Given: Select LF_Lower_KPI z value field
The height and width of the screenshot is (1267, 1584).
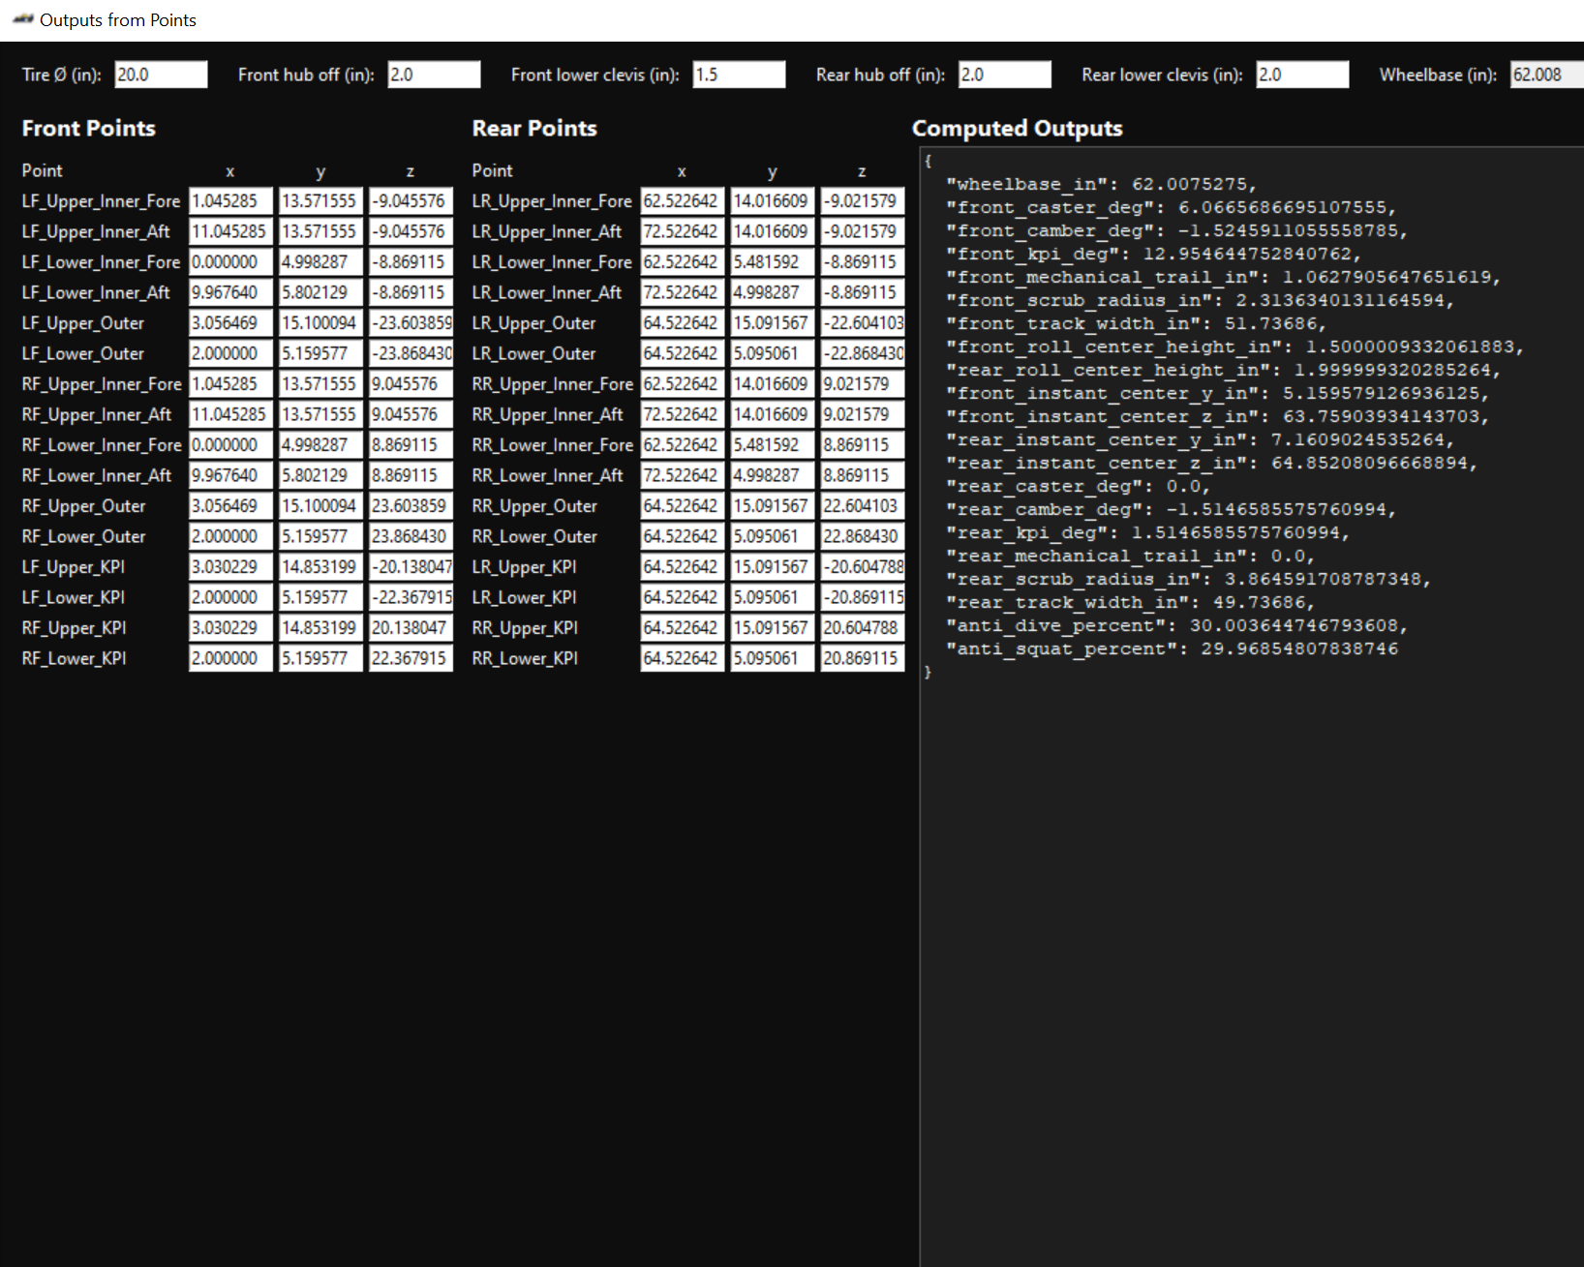Looking at the screenshot, I should pyautogui.click(x=411, y=597).
